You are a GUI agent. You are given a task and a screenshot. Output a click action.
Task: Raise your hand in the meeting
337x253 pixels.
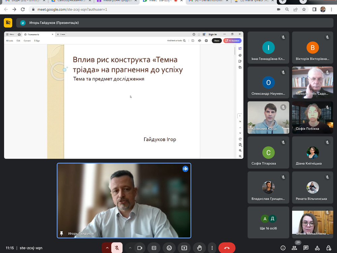click(x=200, y=248)
